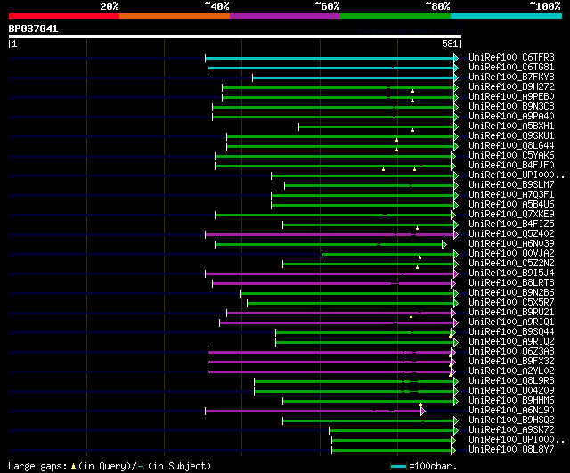The height and width of the screenshot is (473, 570).
Task: Open the UniRef100_B7FKY8 hit label
Action: coord(511,77)
